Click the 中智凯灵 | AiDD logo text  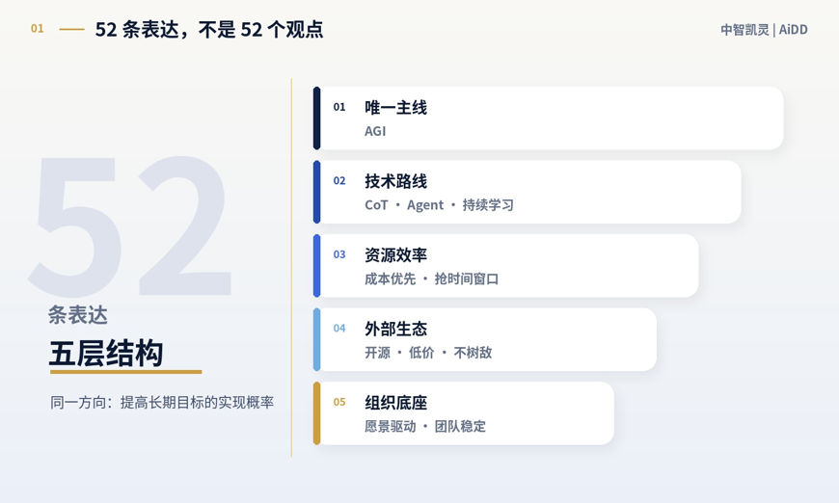764,30
